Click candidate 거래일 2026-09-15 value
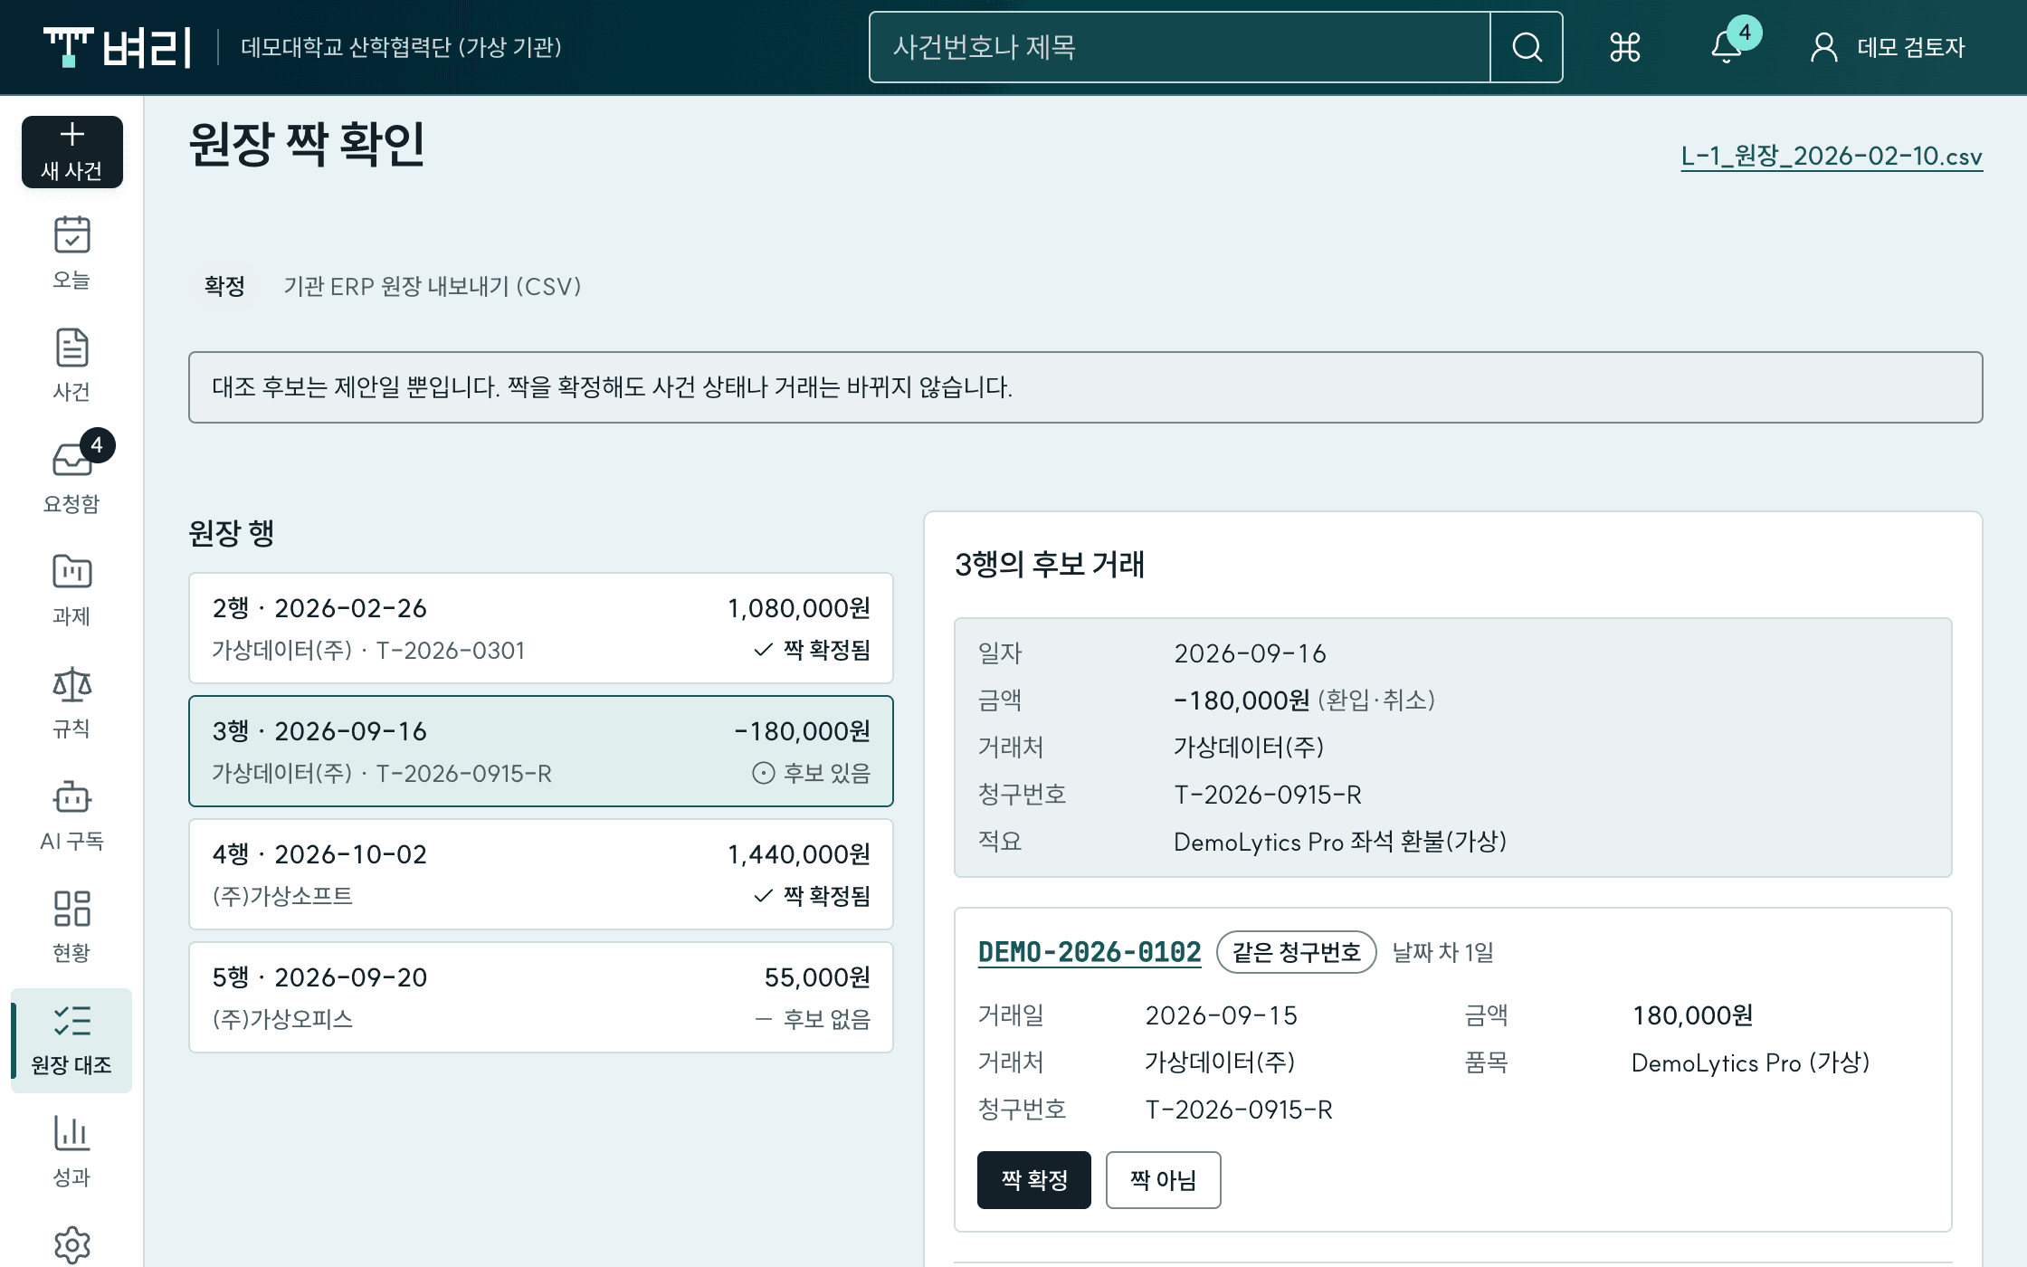 pyautogui.click(x=1221, y=1015)
